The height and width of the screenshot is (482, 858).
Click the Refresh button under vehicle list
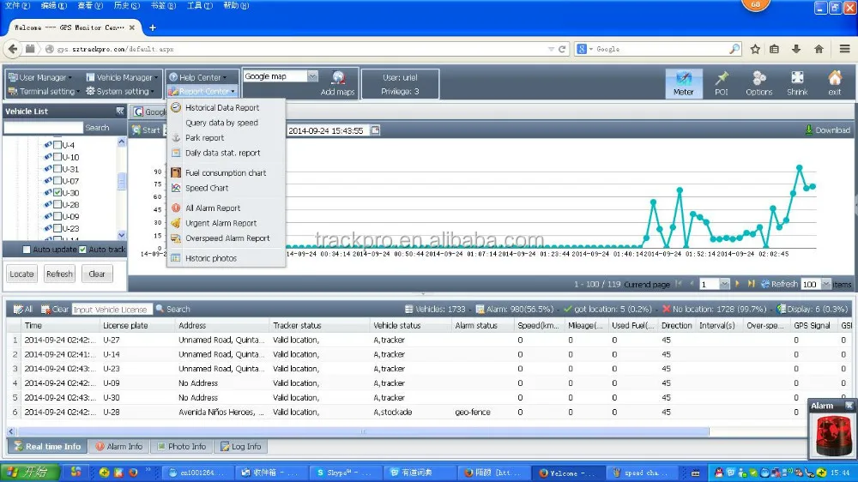59,274
